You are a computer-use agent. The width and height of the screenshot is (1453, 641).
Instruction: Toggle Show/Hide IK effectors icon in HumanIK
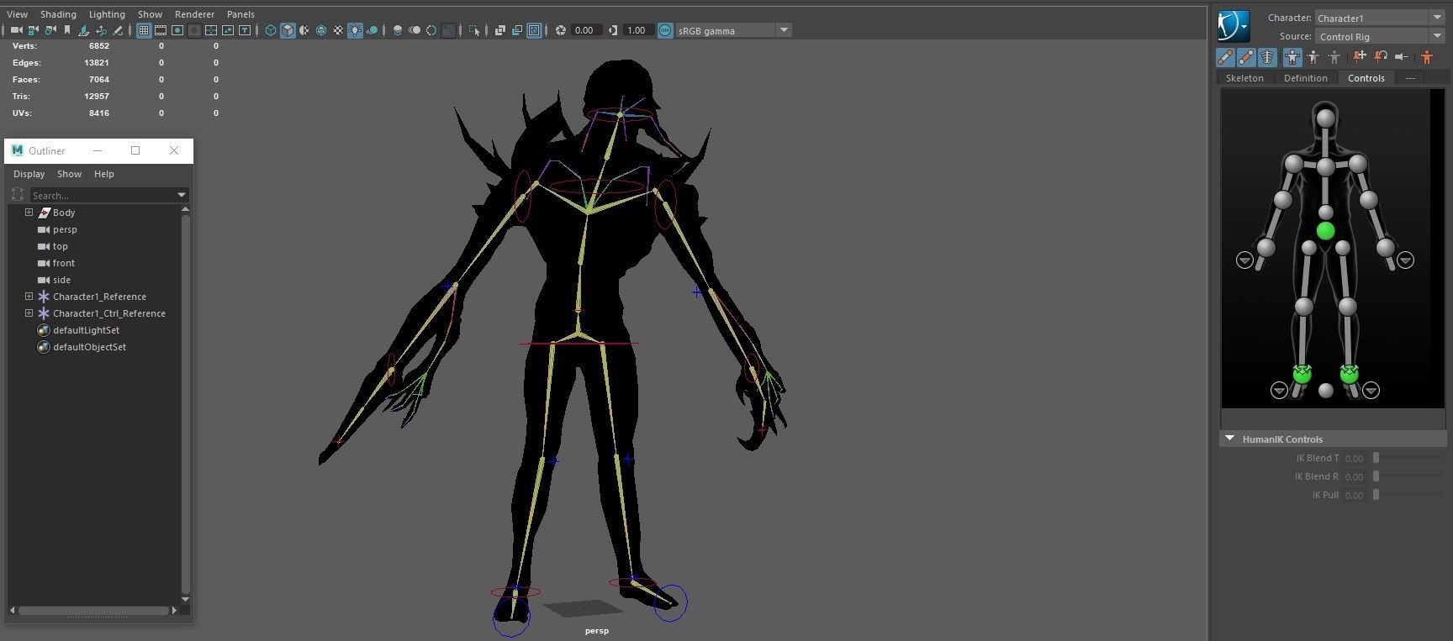pos(1225,57)
